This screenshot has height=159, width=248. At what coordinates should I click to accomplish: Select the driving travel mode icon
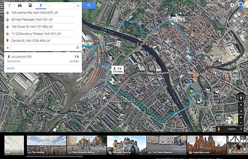(x=20, y=5)
